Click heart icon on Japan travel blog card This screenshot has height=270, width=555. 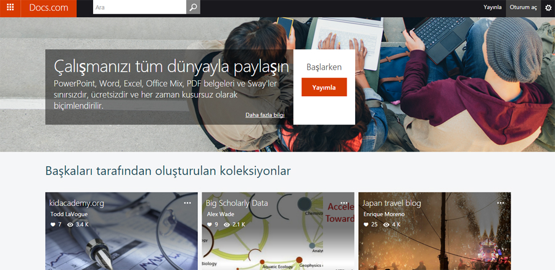tap(366, 224)
